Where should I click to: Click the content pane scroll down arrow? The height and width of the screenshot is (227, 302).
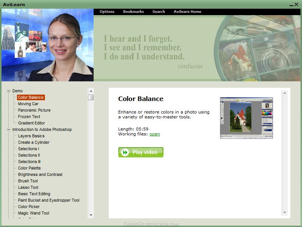point(285,213)
